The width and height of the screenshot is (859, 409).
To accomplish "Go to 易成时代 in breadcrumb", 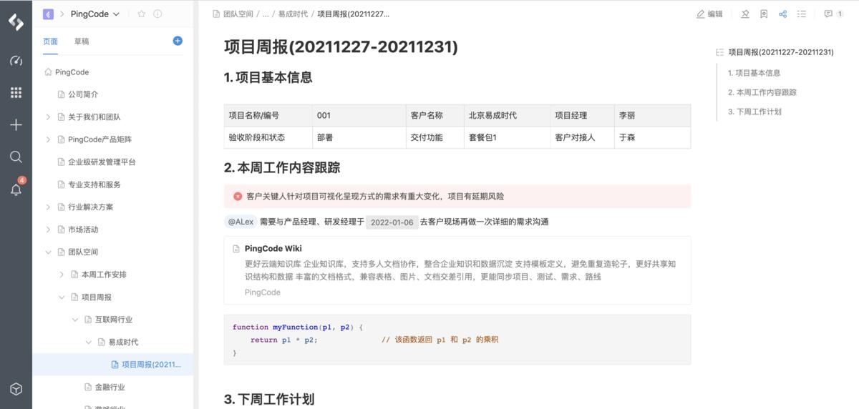I will click(293, 14).
